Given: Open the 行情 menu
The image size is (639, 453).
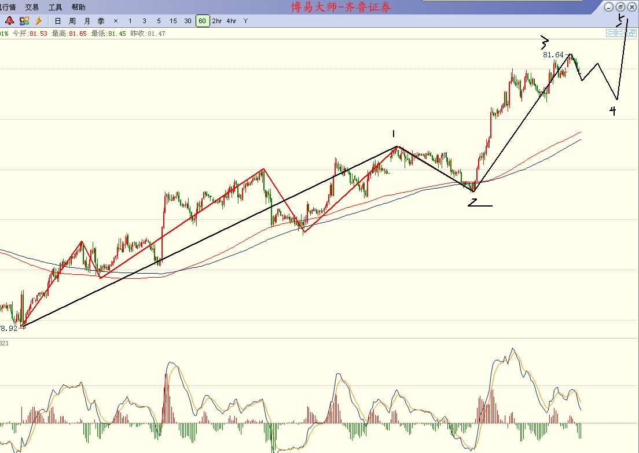Looking at the screenshot, I should pyautogui.click(x=8, y=7).
